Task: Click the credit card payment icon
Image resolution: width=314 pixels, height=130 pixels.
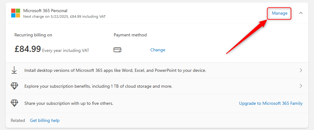Action: [x=117, y=50]
